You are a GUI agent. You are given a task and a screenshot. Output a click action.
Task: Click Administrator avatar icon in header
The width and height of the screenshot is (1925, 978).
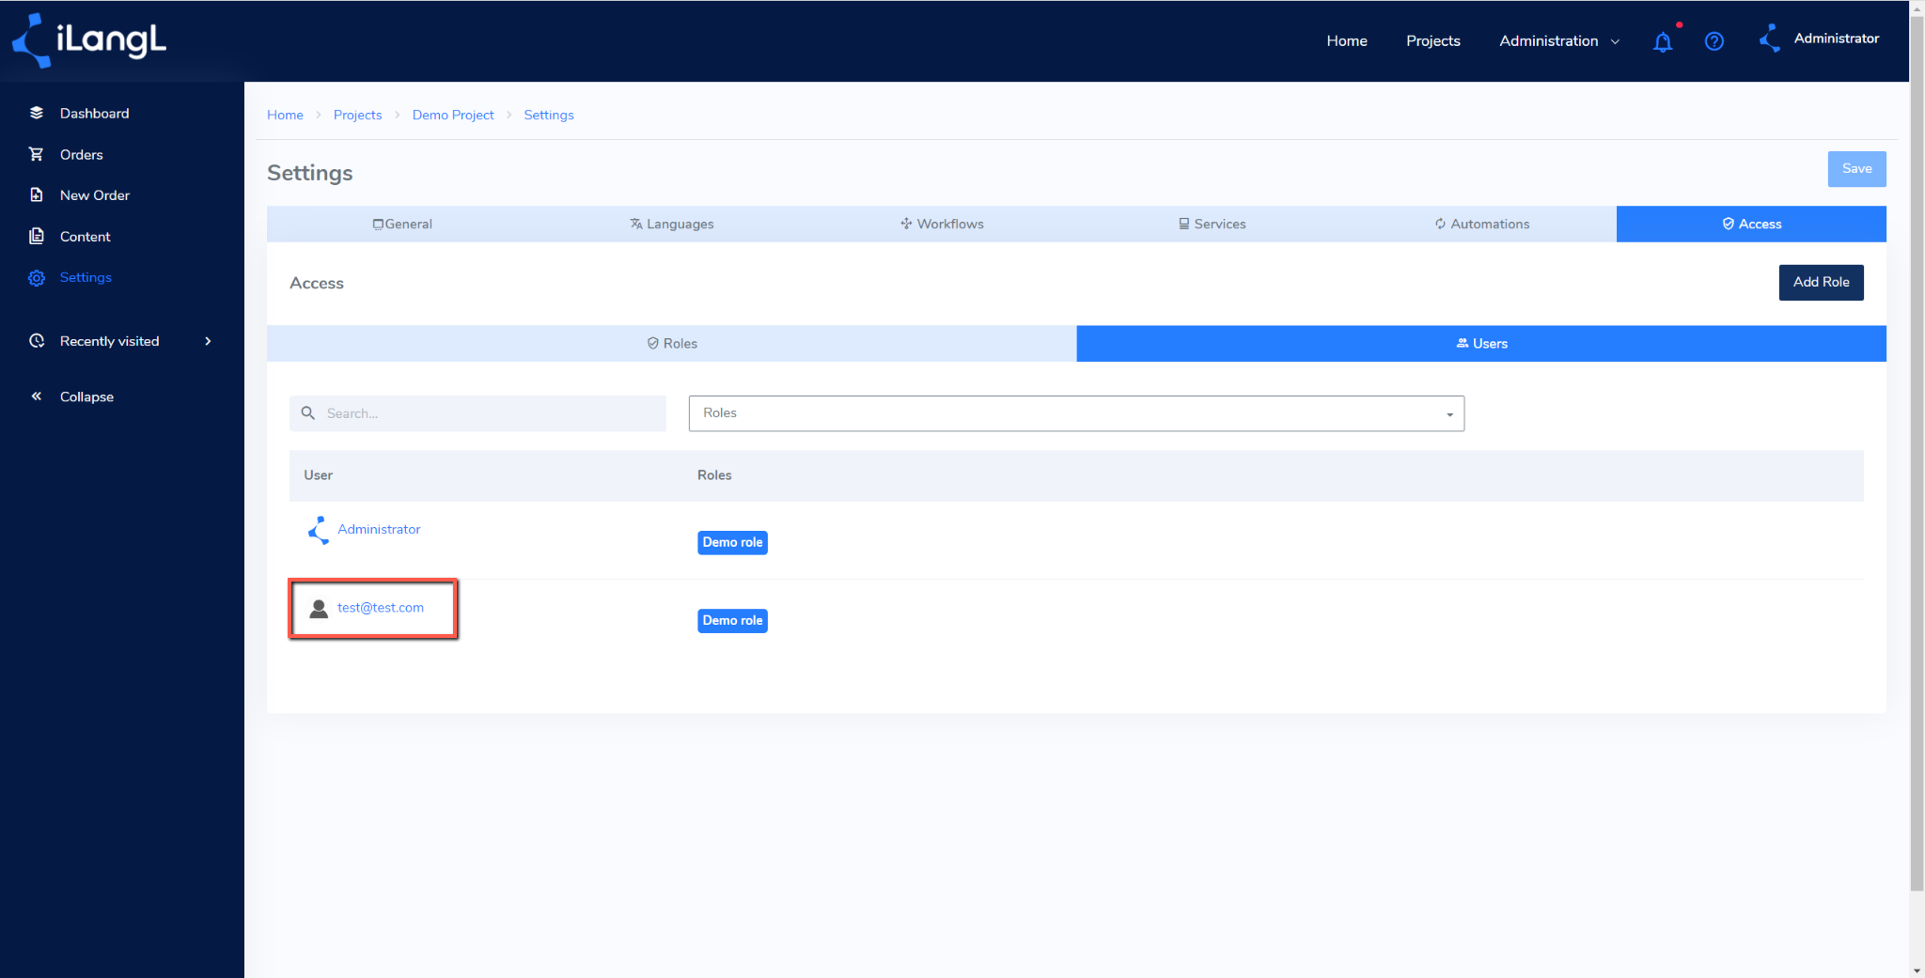[x=1770, y=39]
